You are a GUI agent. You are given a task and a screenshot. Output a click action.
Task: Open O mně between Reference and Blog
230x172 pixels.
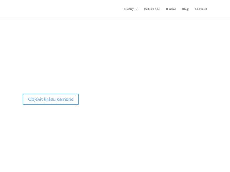171,9
